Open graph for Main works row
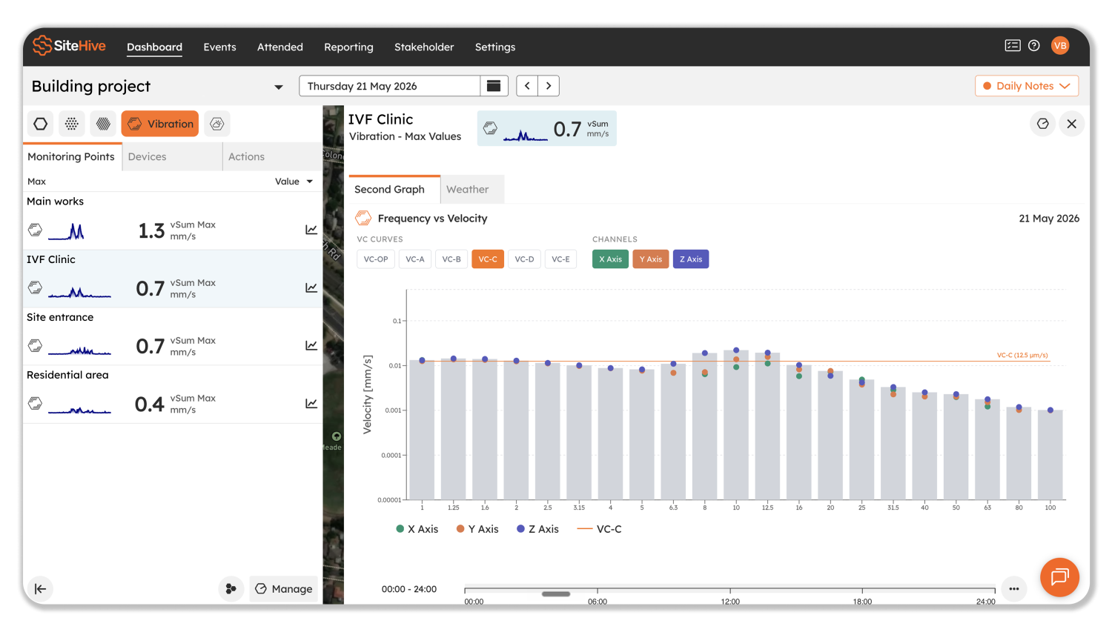Screen dimensions: 1112x632 (x=311, y=230)
